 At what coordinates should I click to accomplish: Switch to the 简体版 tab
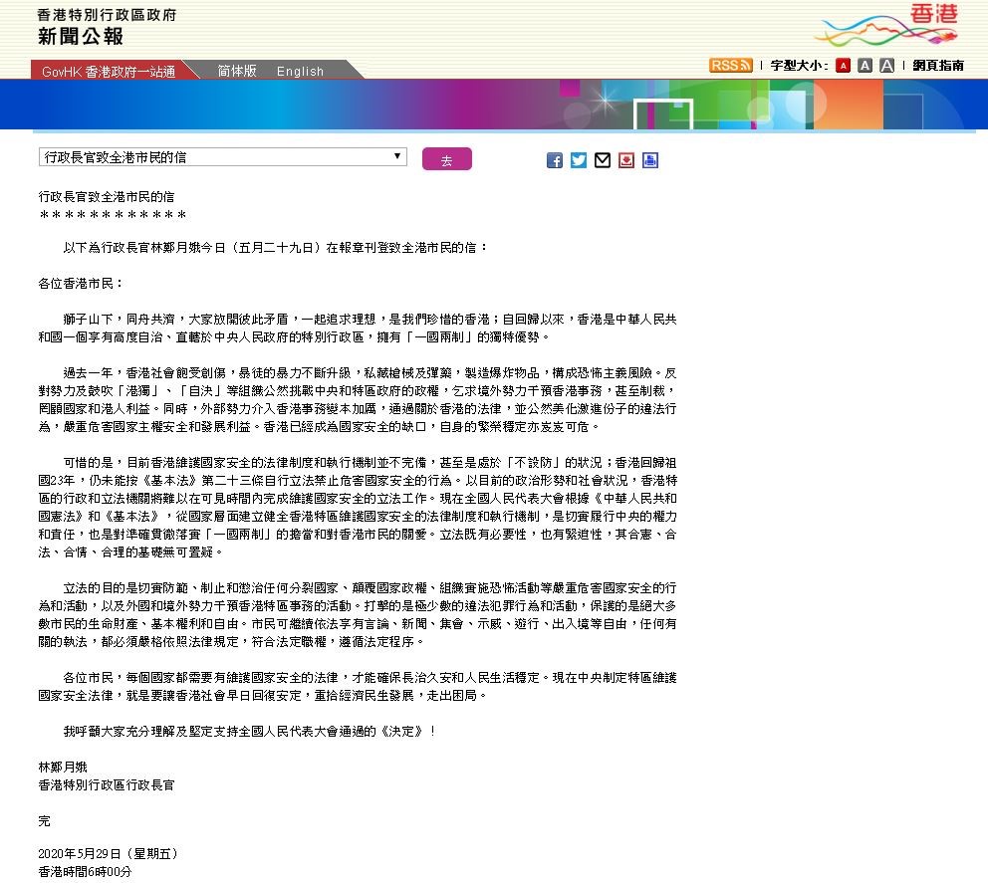237,71
